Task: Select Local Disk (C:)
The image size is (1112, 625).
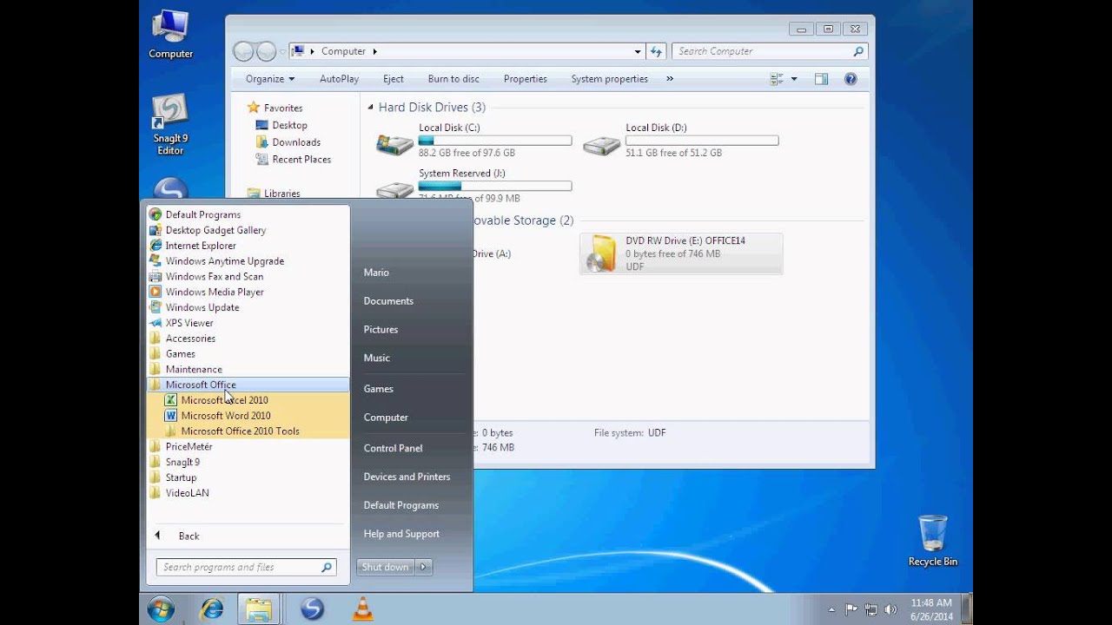Action: [473, 140]
